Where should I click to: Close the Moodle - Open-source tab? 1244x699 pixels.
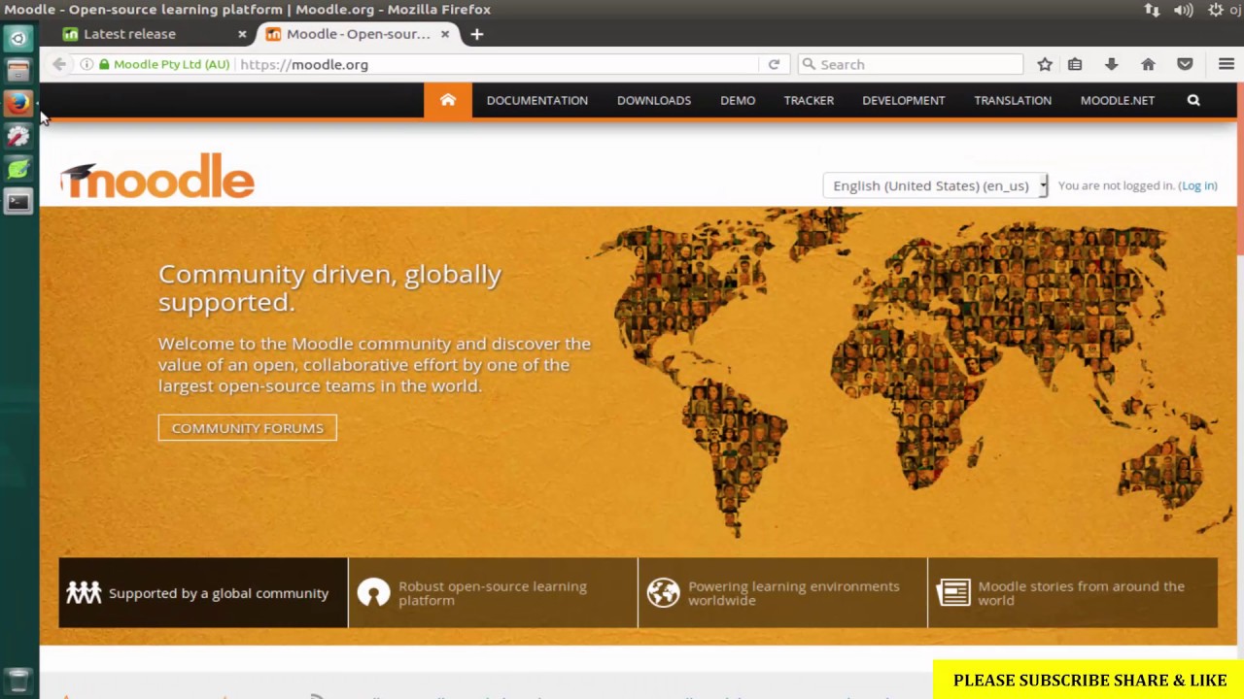coord(444,34)
